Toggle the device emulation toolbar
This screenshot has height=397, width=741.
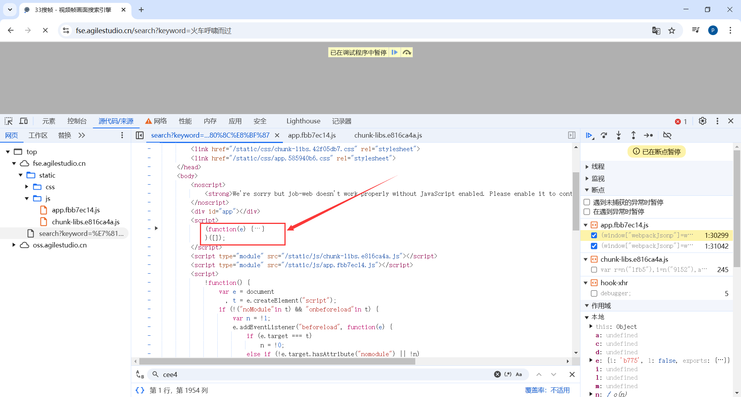24,121
